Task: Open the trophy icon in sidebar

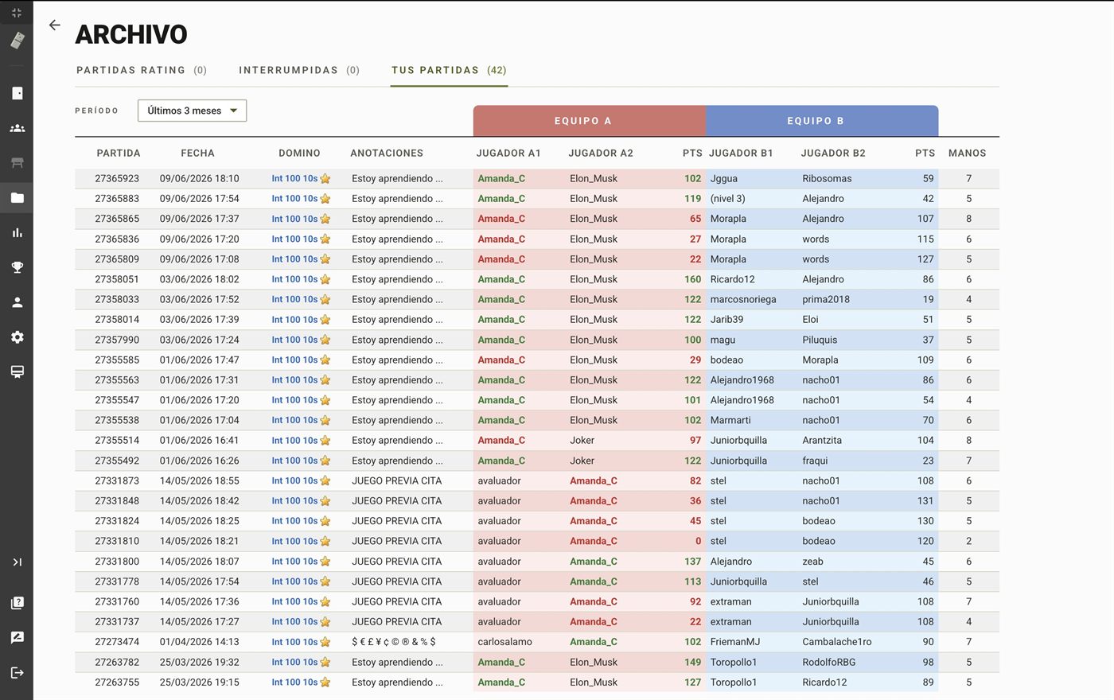Action: [17, 267]
